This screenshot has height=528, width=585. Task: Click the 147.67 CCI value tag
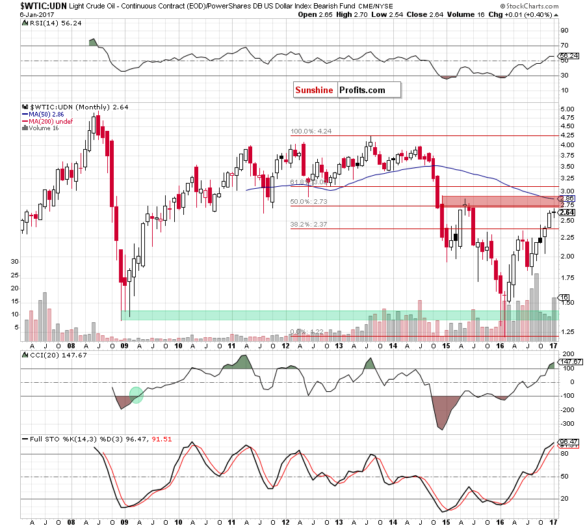coord(571,362)
